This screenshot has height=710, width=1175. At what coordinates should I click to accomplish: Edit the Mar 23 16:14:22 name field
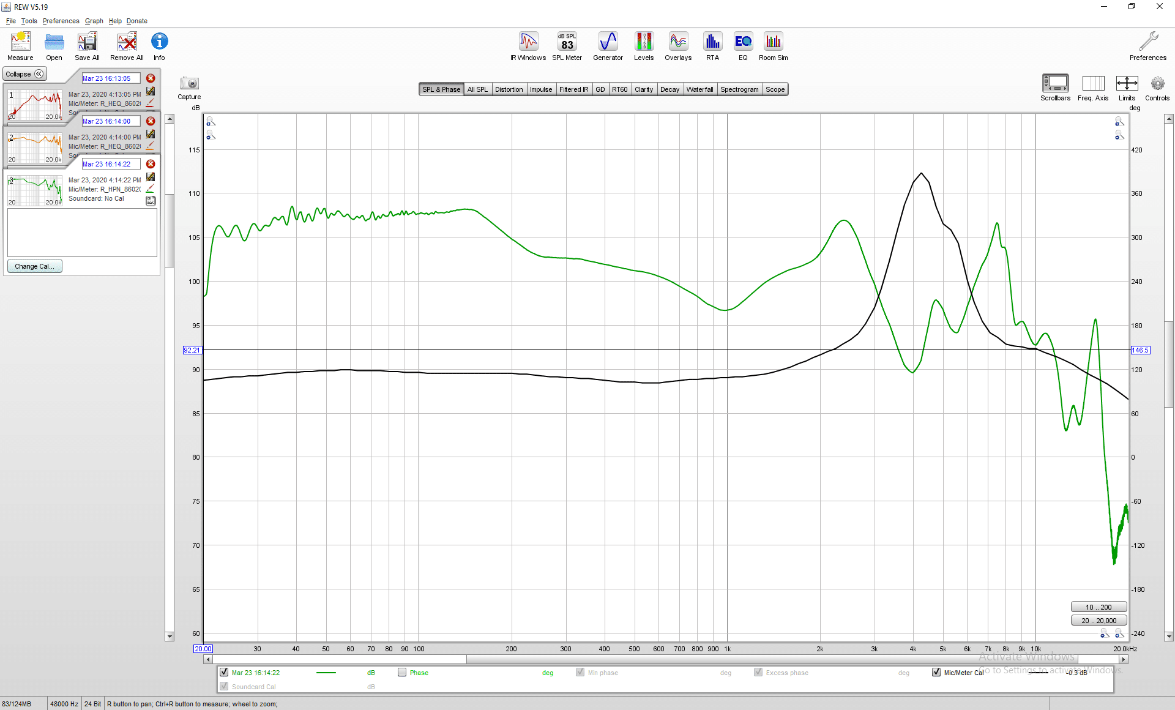tap(111, 164)
